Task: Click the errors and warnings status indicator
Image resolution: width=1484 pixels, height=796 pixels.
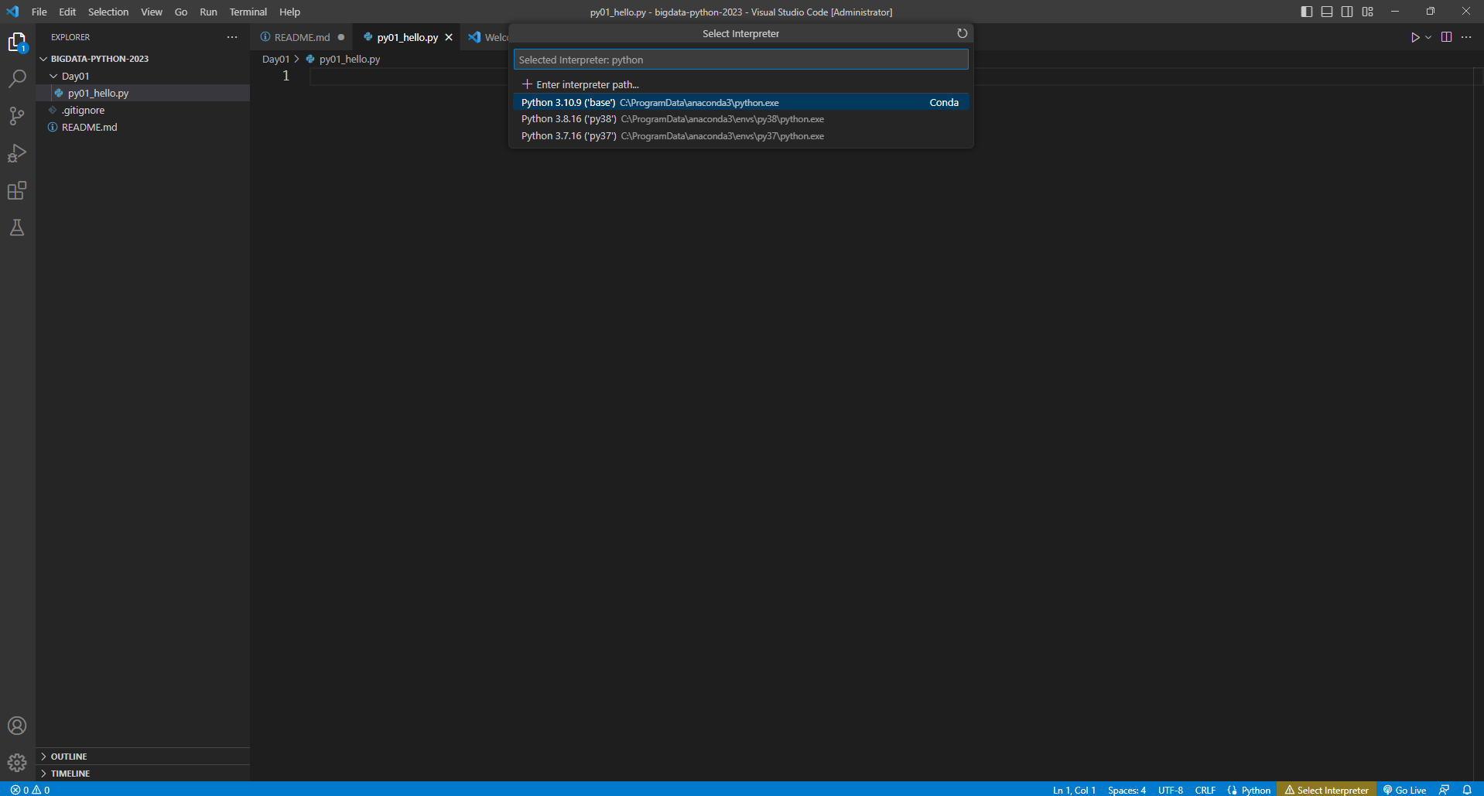Action: 30,790
